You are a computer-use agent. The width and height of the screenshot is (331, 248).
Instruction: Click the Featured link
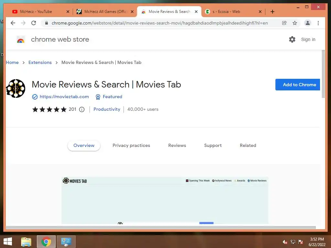click(112, 97)
